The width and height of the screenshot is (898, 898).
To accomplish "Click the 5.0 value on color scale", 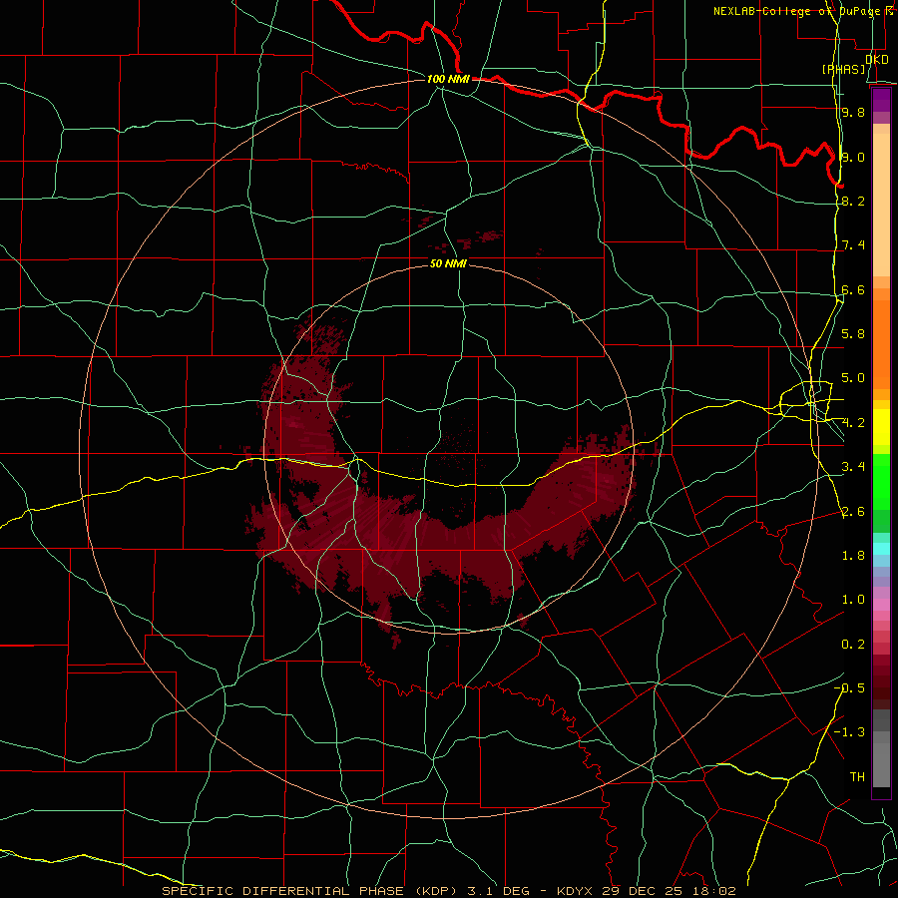I will point(853,378).
